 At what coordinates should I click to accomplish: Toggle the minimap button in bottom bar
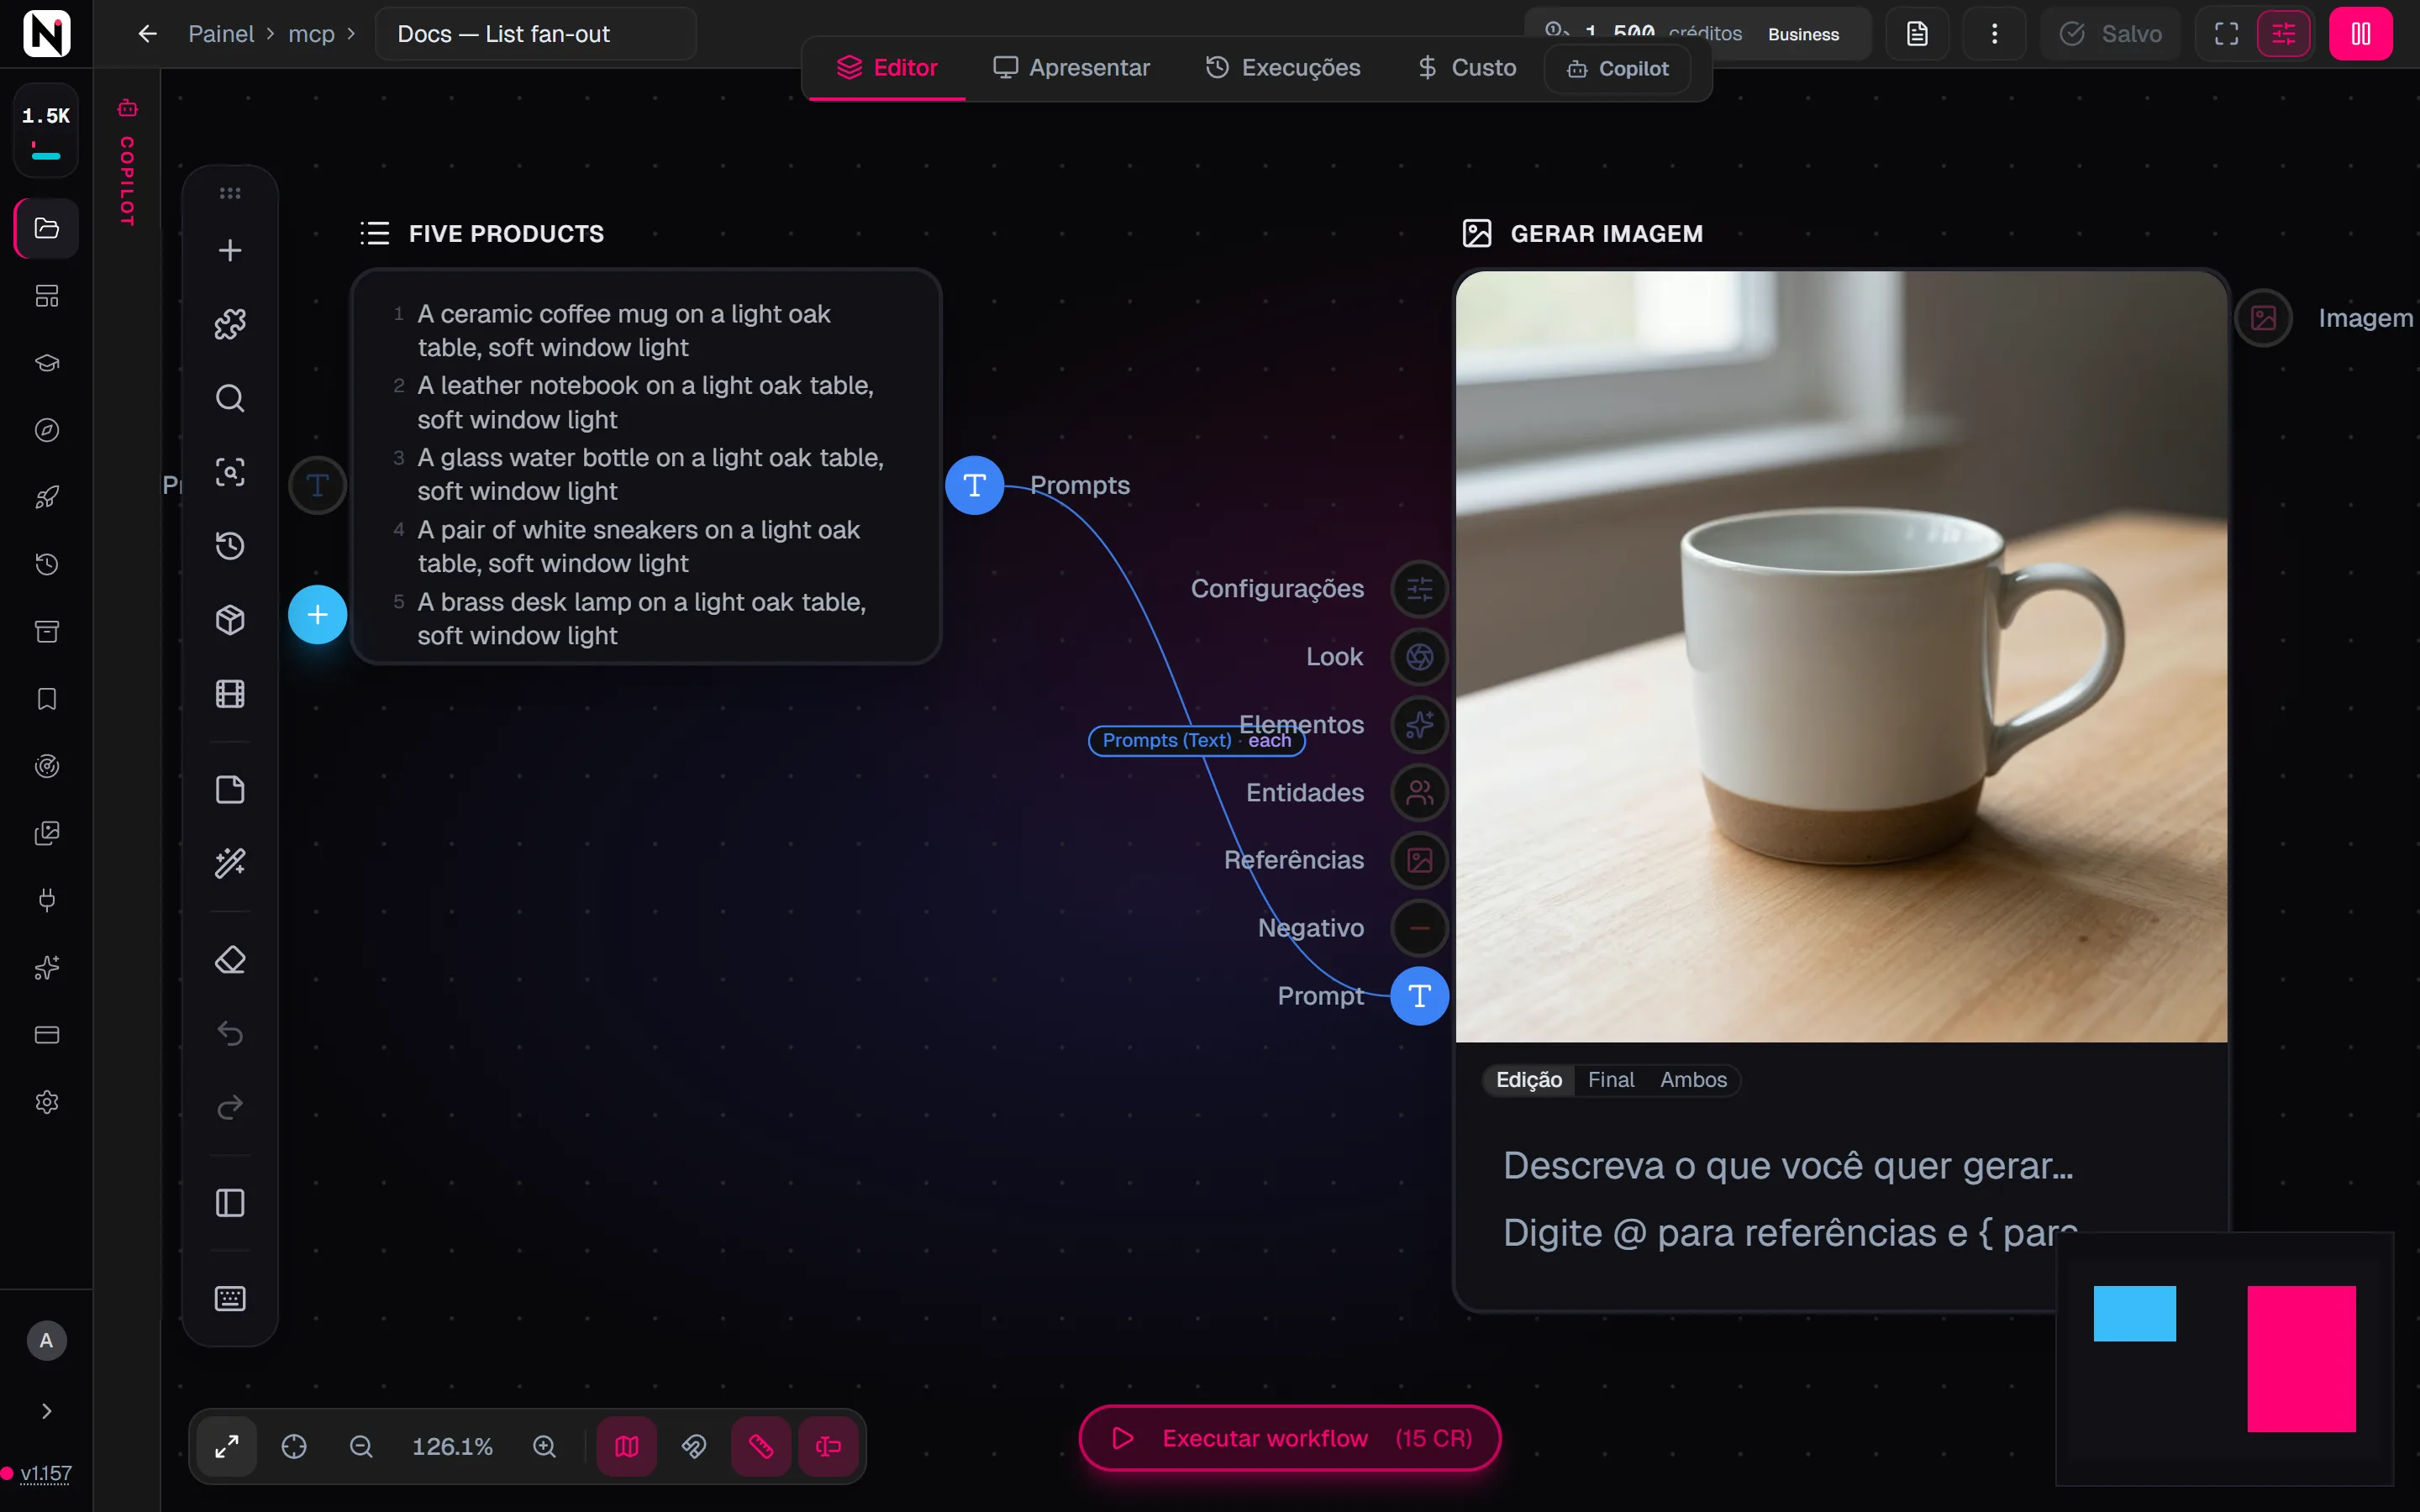627,1446
